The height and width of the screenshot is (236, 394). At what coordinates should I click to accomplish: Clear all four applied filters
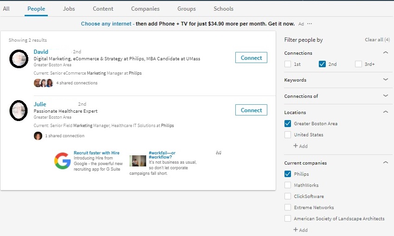[x=377, y=40]
